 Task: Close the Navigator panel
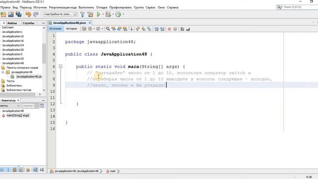tap(18, 100)
